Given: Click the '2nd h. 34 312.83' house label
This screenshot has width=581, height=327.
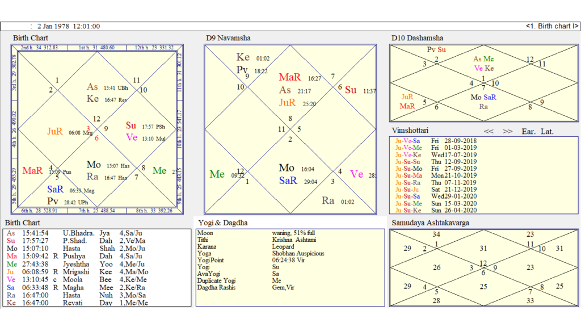Looking at the screenshot, I should 39,48.
